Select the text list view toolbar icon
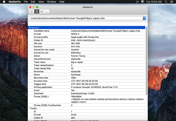 [42, 11]
